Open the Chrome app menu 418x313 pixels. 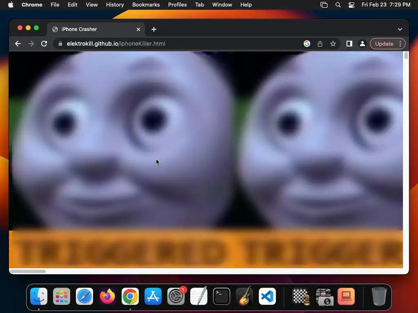[x=32, y=5]
